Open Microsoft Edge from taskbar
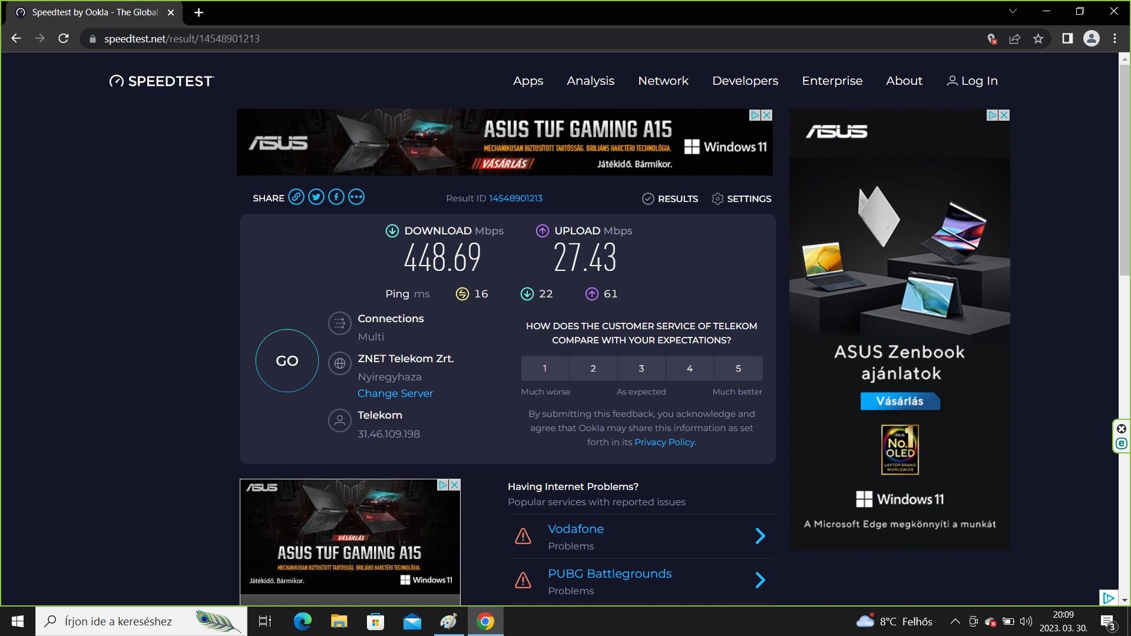The image size is (1131, 636). 302,621
